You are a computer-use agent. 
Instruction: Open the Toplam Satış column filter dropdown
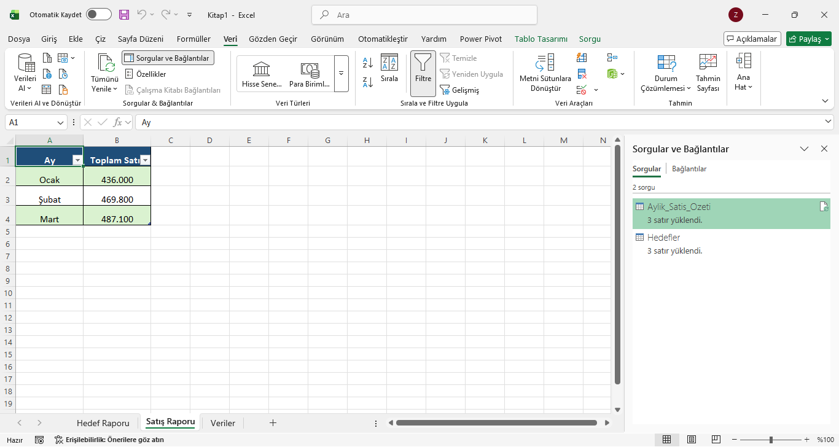pos(145,160)
